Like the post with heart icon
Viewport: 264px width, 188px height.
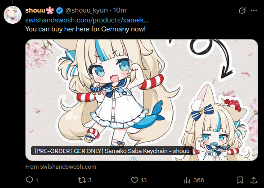pos(134,180)
